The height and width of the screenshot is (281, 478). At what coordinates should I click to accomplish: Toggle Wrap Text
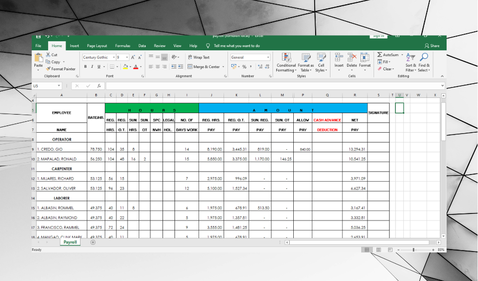coord(199,57)
